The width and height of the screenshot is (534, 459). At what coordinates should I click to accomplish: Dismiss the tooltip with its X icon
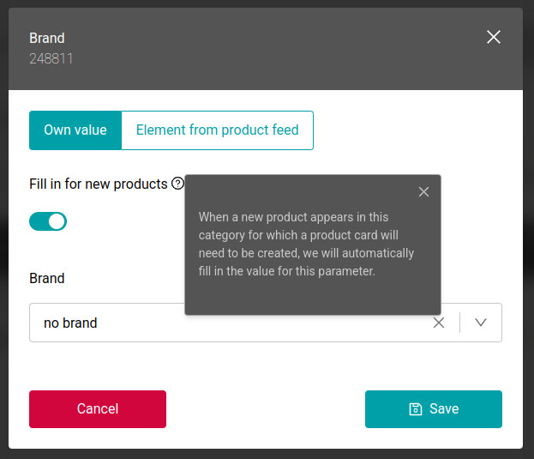[x=423, y=192]
